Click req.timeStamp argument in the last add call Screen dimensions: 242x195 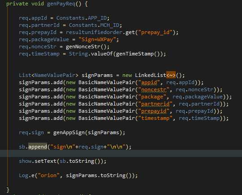[199, 118]
